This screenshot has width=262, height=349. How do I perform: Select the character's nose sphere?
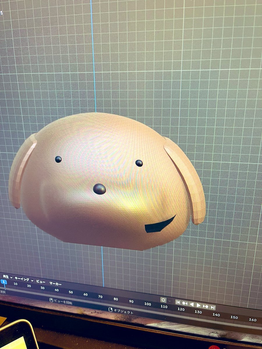100,189
